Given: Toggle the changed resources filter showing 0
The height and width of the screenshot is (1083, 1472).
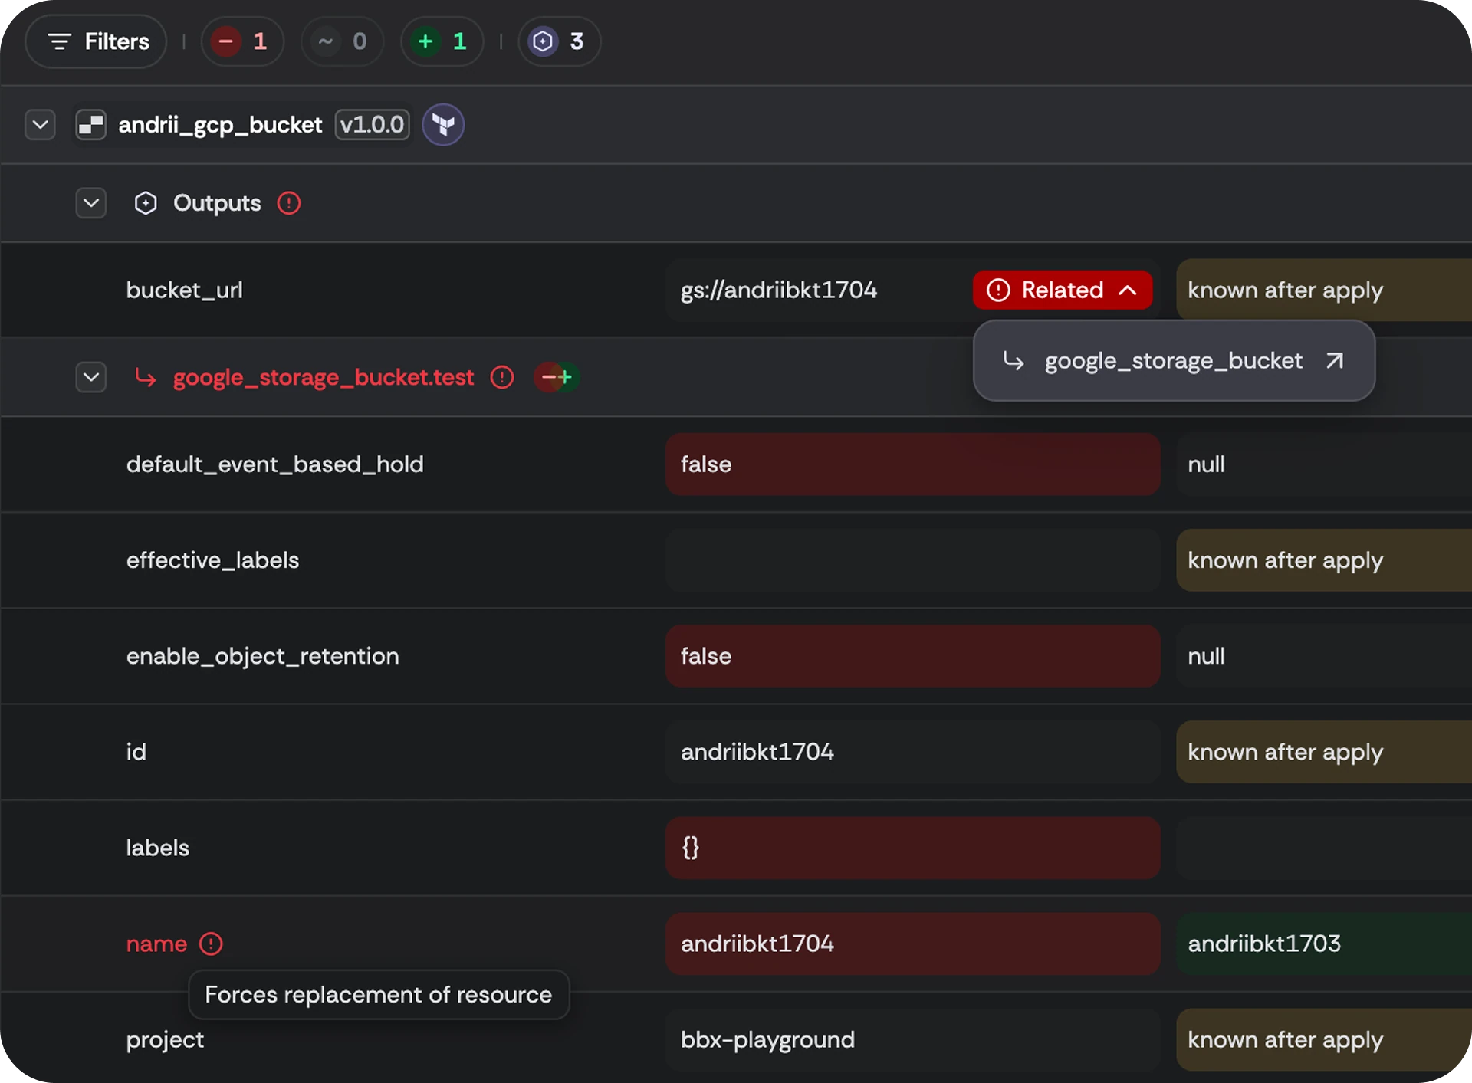Looking at the screenshot, I should pos(342,41).
